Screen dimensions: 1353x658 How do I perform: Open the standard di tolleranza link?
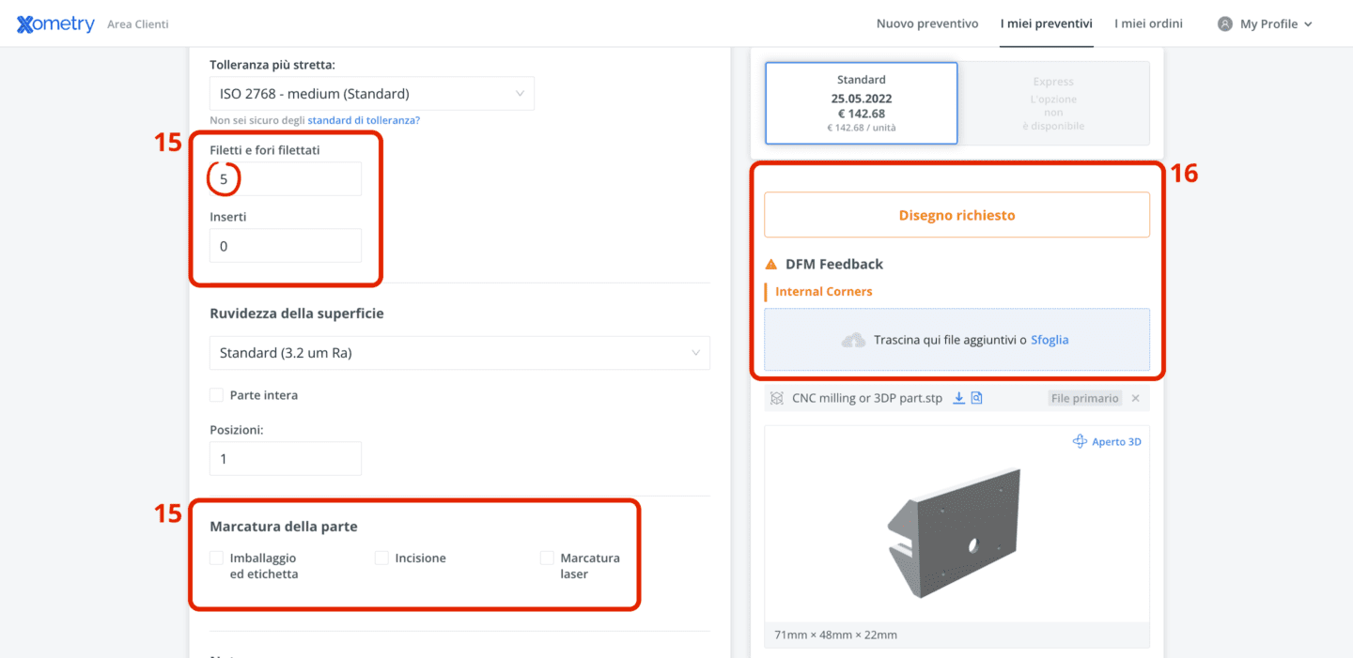click(364, 121)
